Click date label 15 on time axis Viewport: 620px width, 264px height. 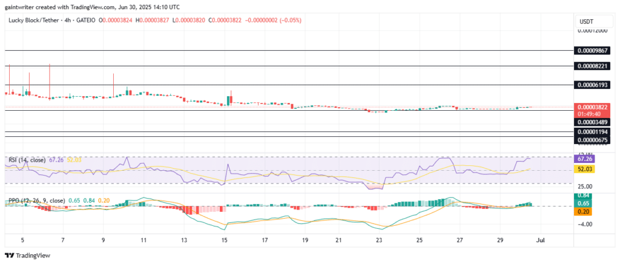click(x=224, y=240)
